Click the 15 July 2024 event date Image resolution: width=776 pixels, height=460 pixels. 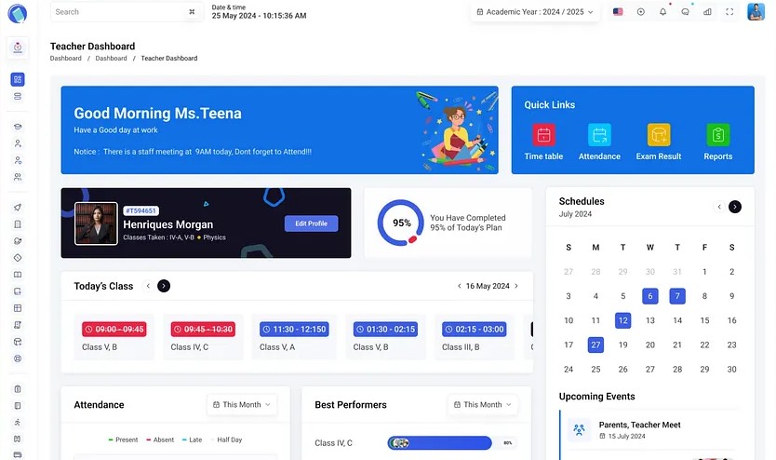pyautogui.click(x=622, y=436)
